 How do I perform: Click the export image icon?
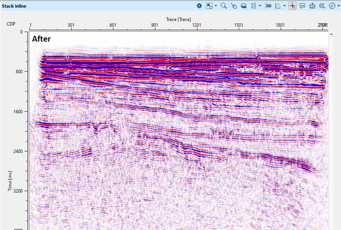pyautogui.click(x=312, y=6)
